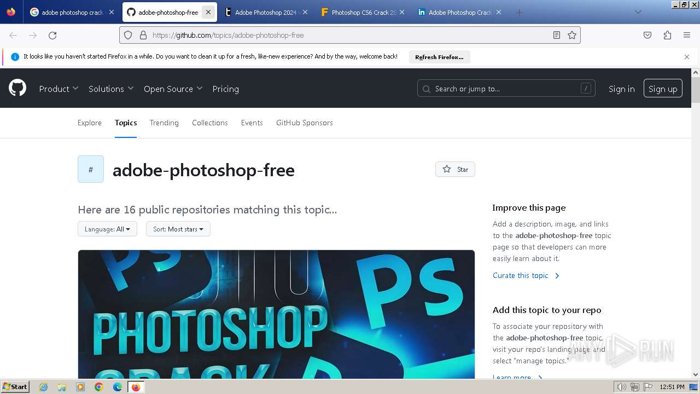700x394 pixels.
Task: Open the Photoshop Crack repository image
Action: tap(276, 314)
